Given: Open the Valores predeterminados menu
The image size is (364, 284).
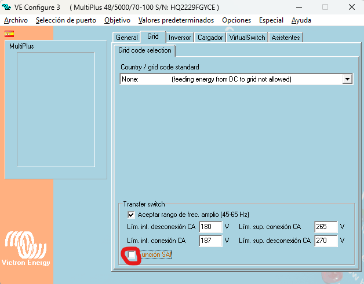Looking at the screenshot, I should coord(176,20).
